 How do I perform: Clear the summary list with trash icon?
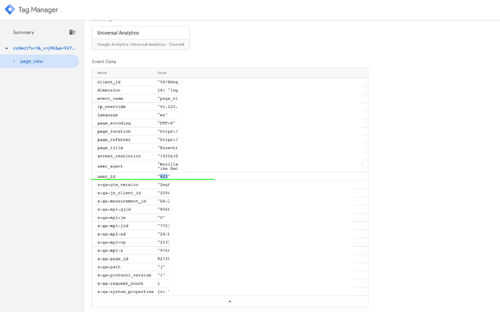click(x=72, y=32)
